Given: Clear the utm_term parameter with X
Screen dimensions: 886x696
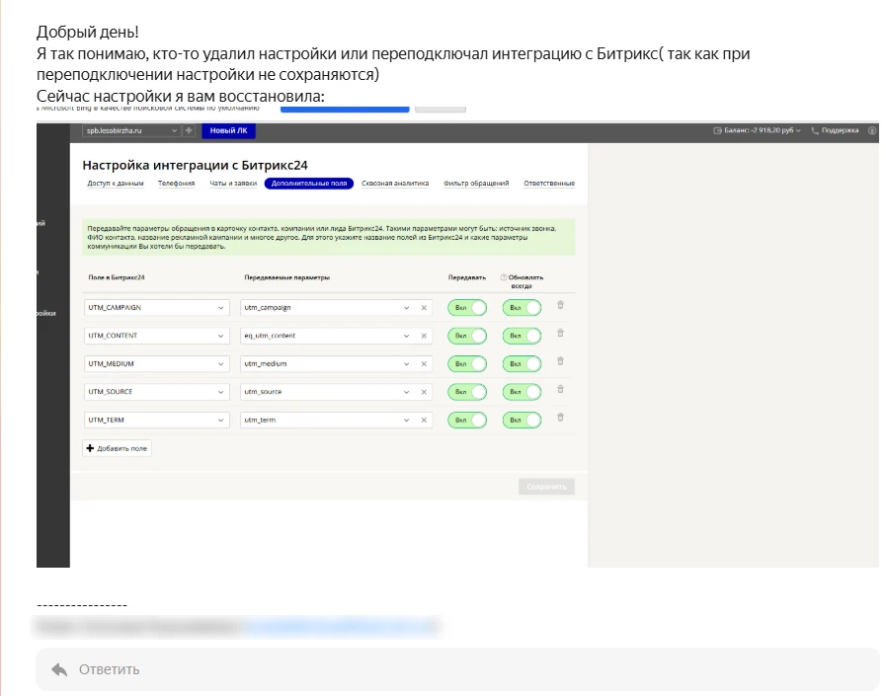Looking at the screenshot, I should pos(424,421).
